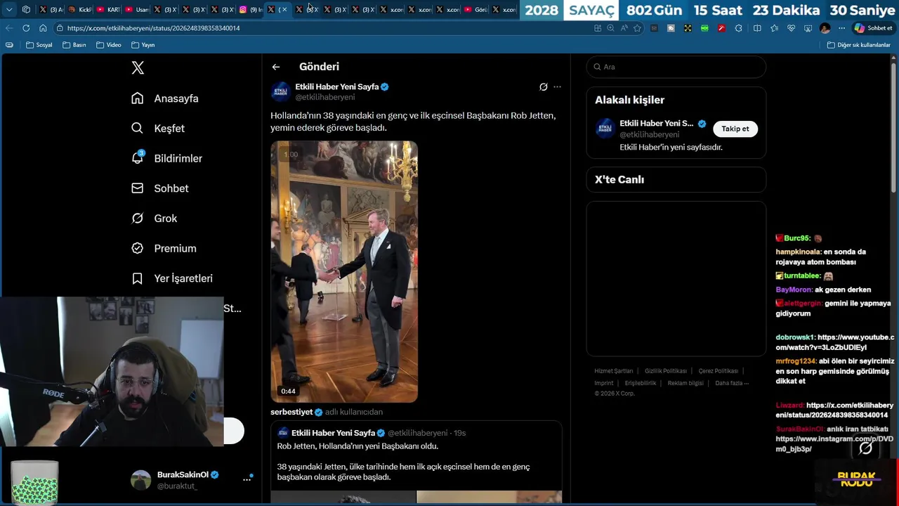Switch to Kick tab

coord(80,10)
